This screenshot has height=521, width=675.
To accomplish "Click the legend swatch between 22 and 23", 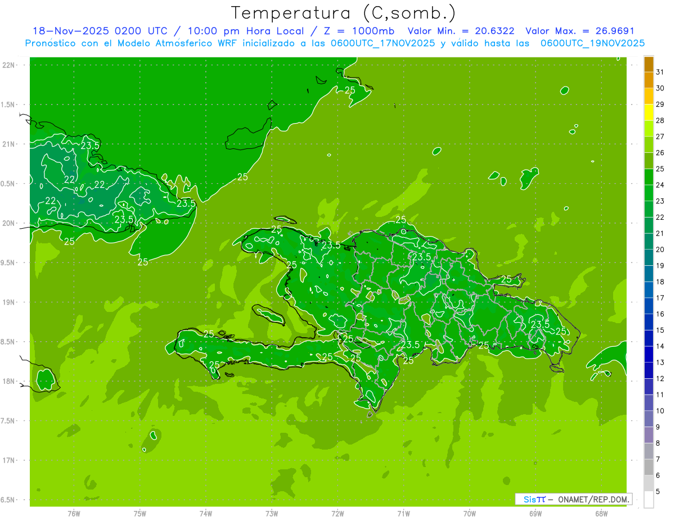I will 649,209.
